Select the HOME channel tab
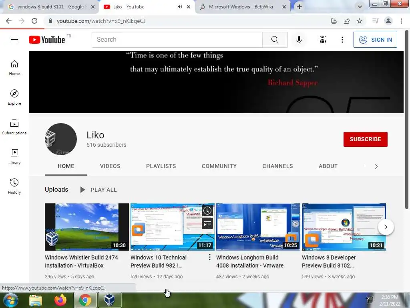 (66, 166)
